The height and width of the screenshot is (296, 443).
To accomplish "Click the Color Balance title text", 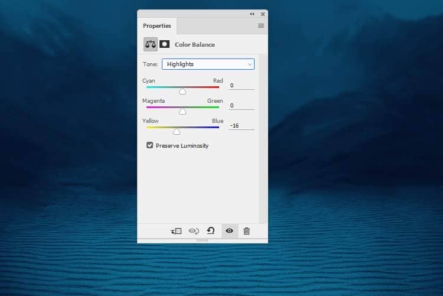I will tap(195, 45).
